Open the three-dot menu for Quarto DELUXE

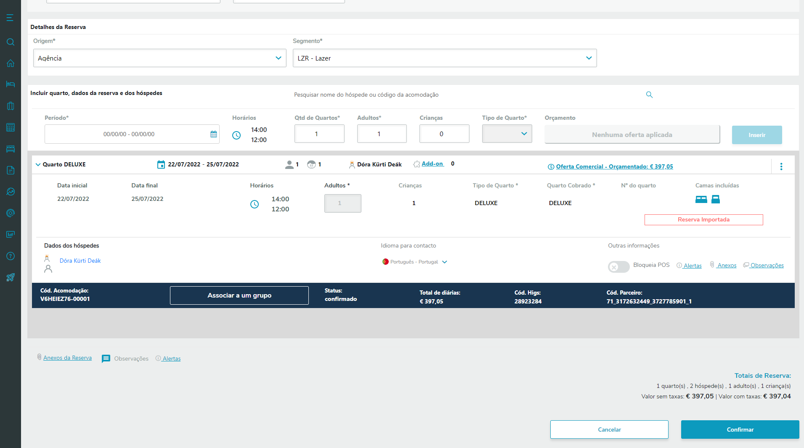pyautogui.click(x=781, y=166)
